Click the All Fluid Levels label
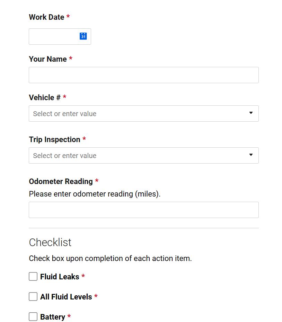Image resolution: width=282 pixels, height=322 pixels. click(66, 297)
